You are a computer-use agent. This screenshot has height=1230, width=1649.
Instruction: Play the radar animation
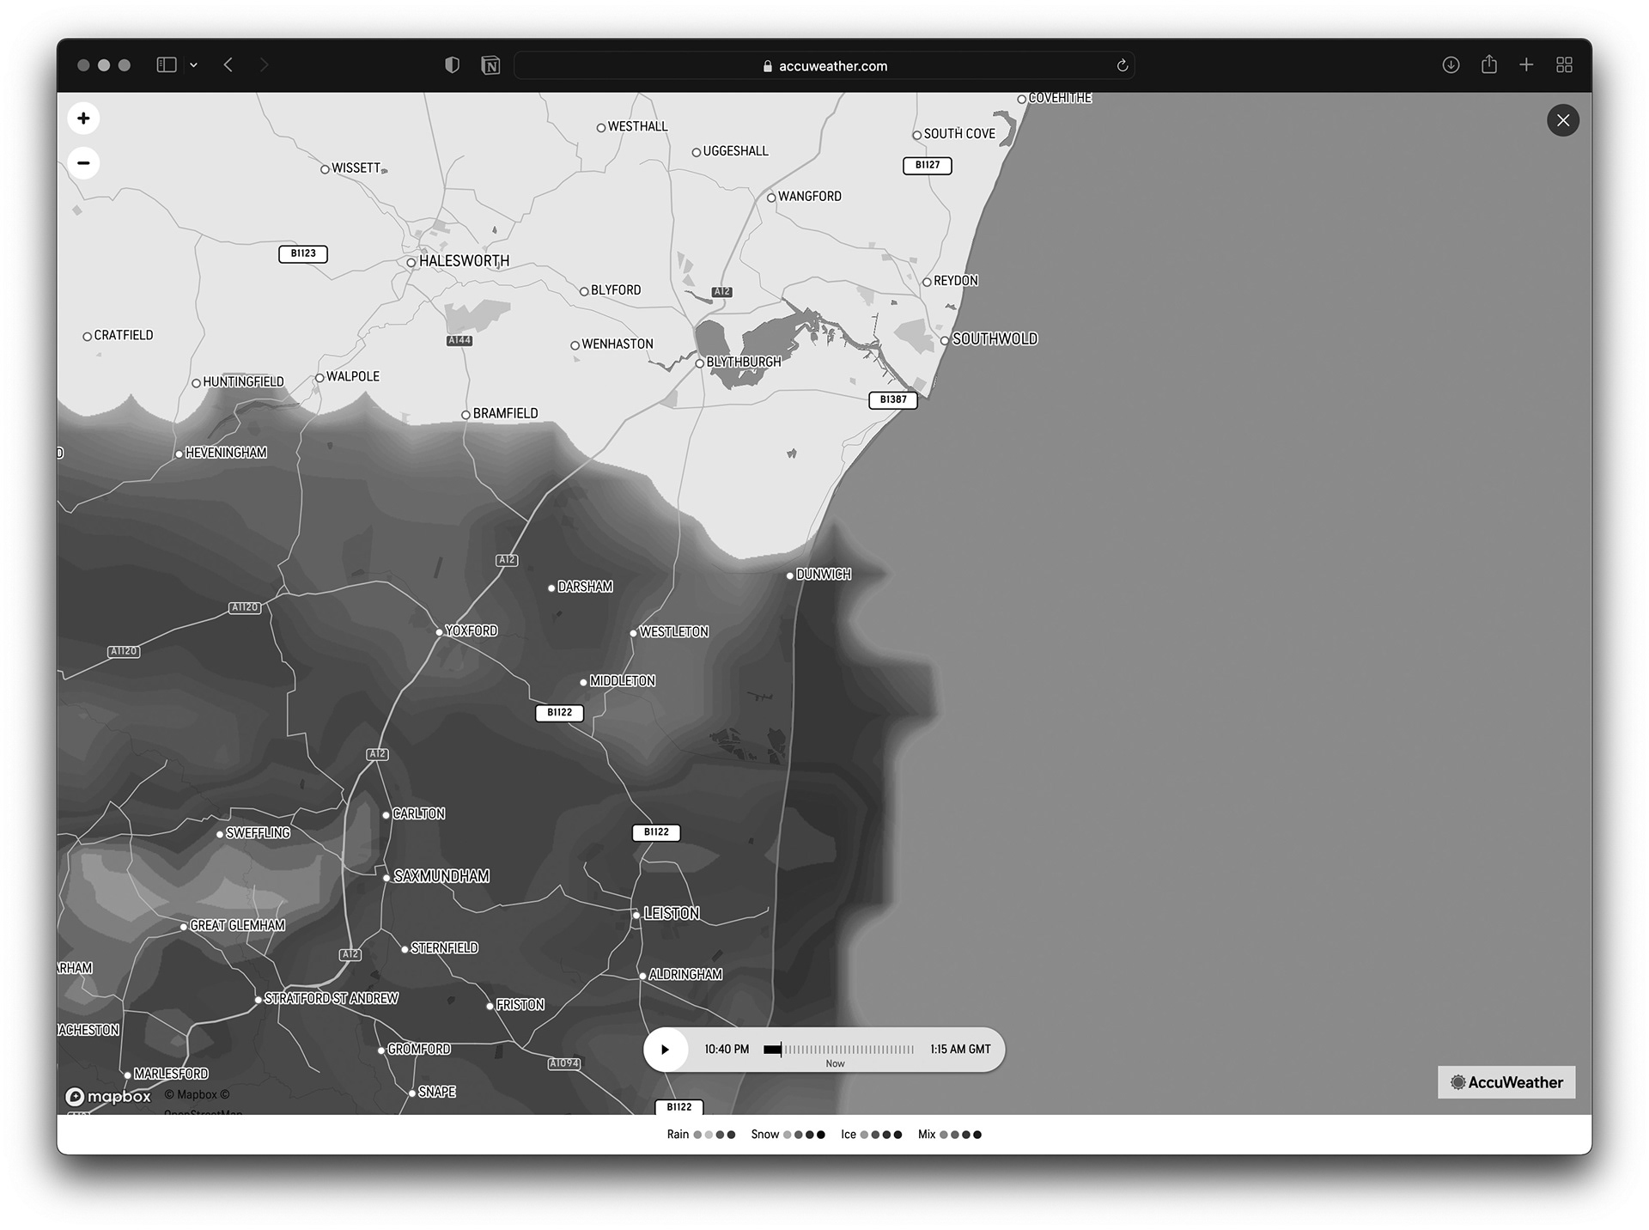666,1050
